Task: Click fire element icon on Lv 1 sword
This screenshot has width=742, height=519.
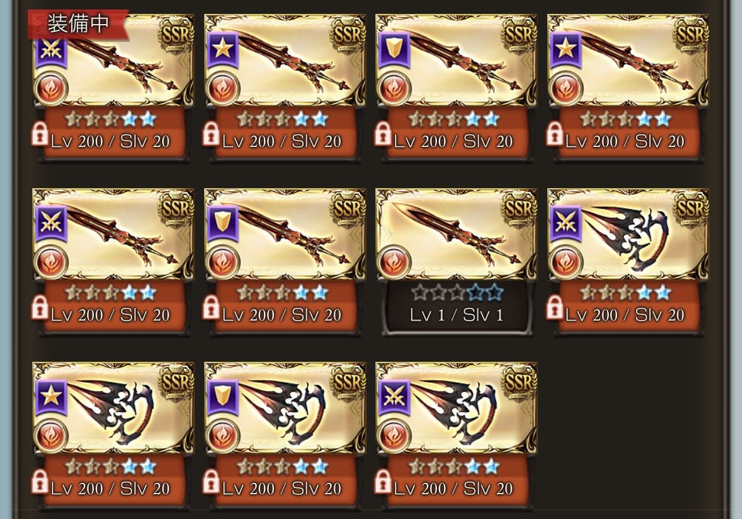Action: pos(393,262)
